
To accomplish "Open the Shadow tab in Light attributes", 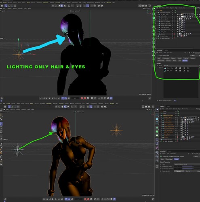I will pyautogui.click(x=192, y=58).
